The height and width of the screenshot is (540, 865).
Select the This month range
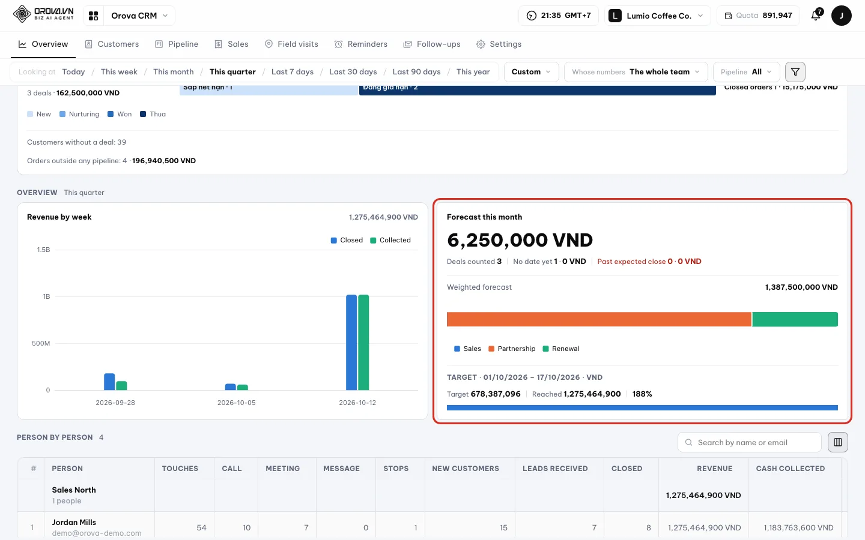click(174, 72)
